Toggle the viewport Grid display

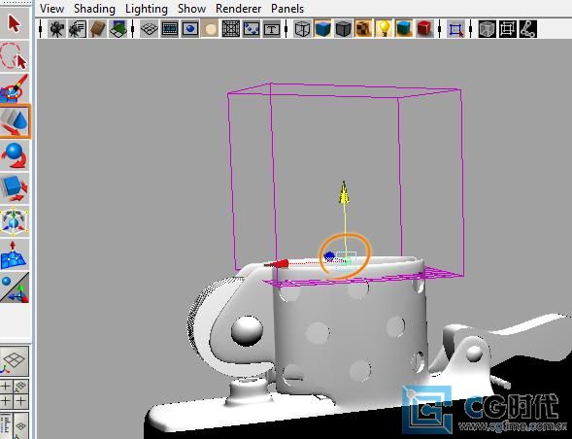coord(149,29)
